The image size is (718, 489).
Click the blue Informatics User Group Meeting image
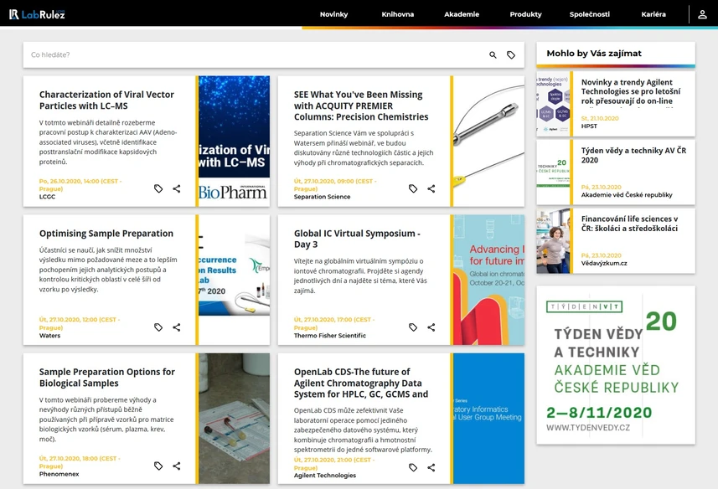489,419
